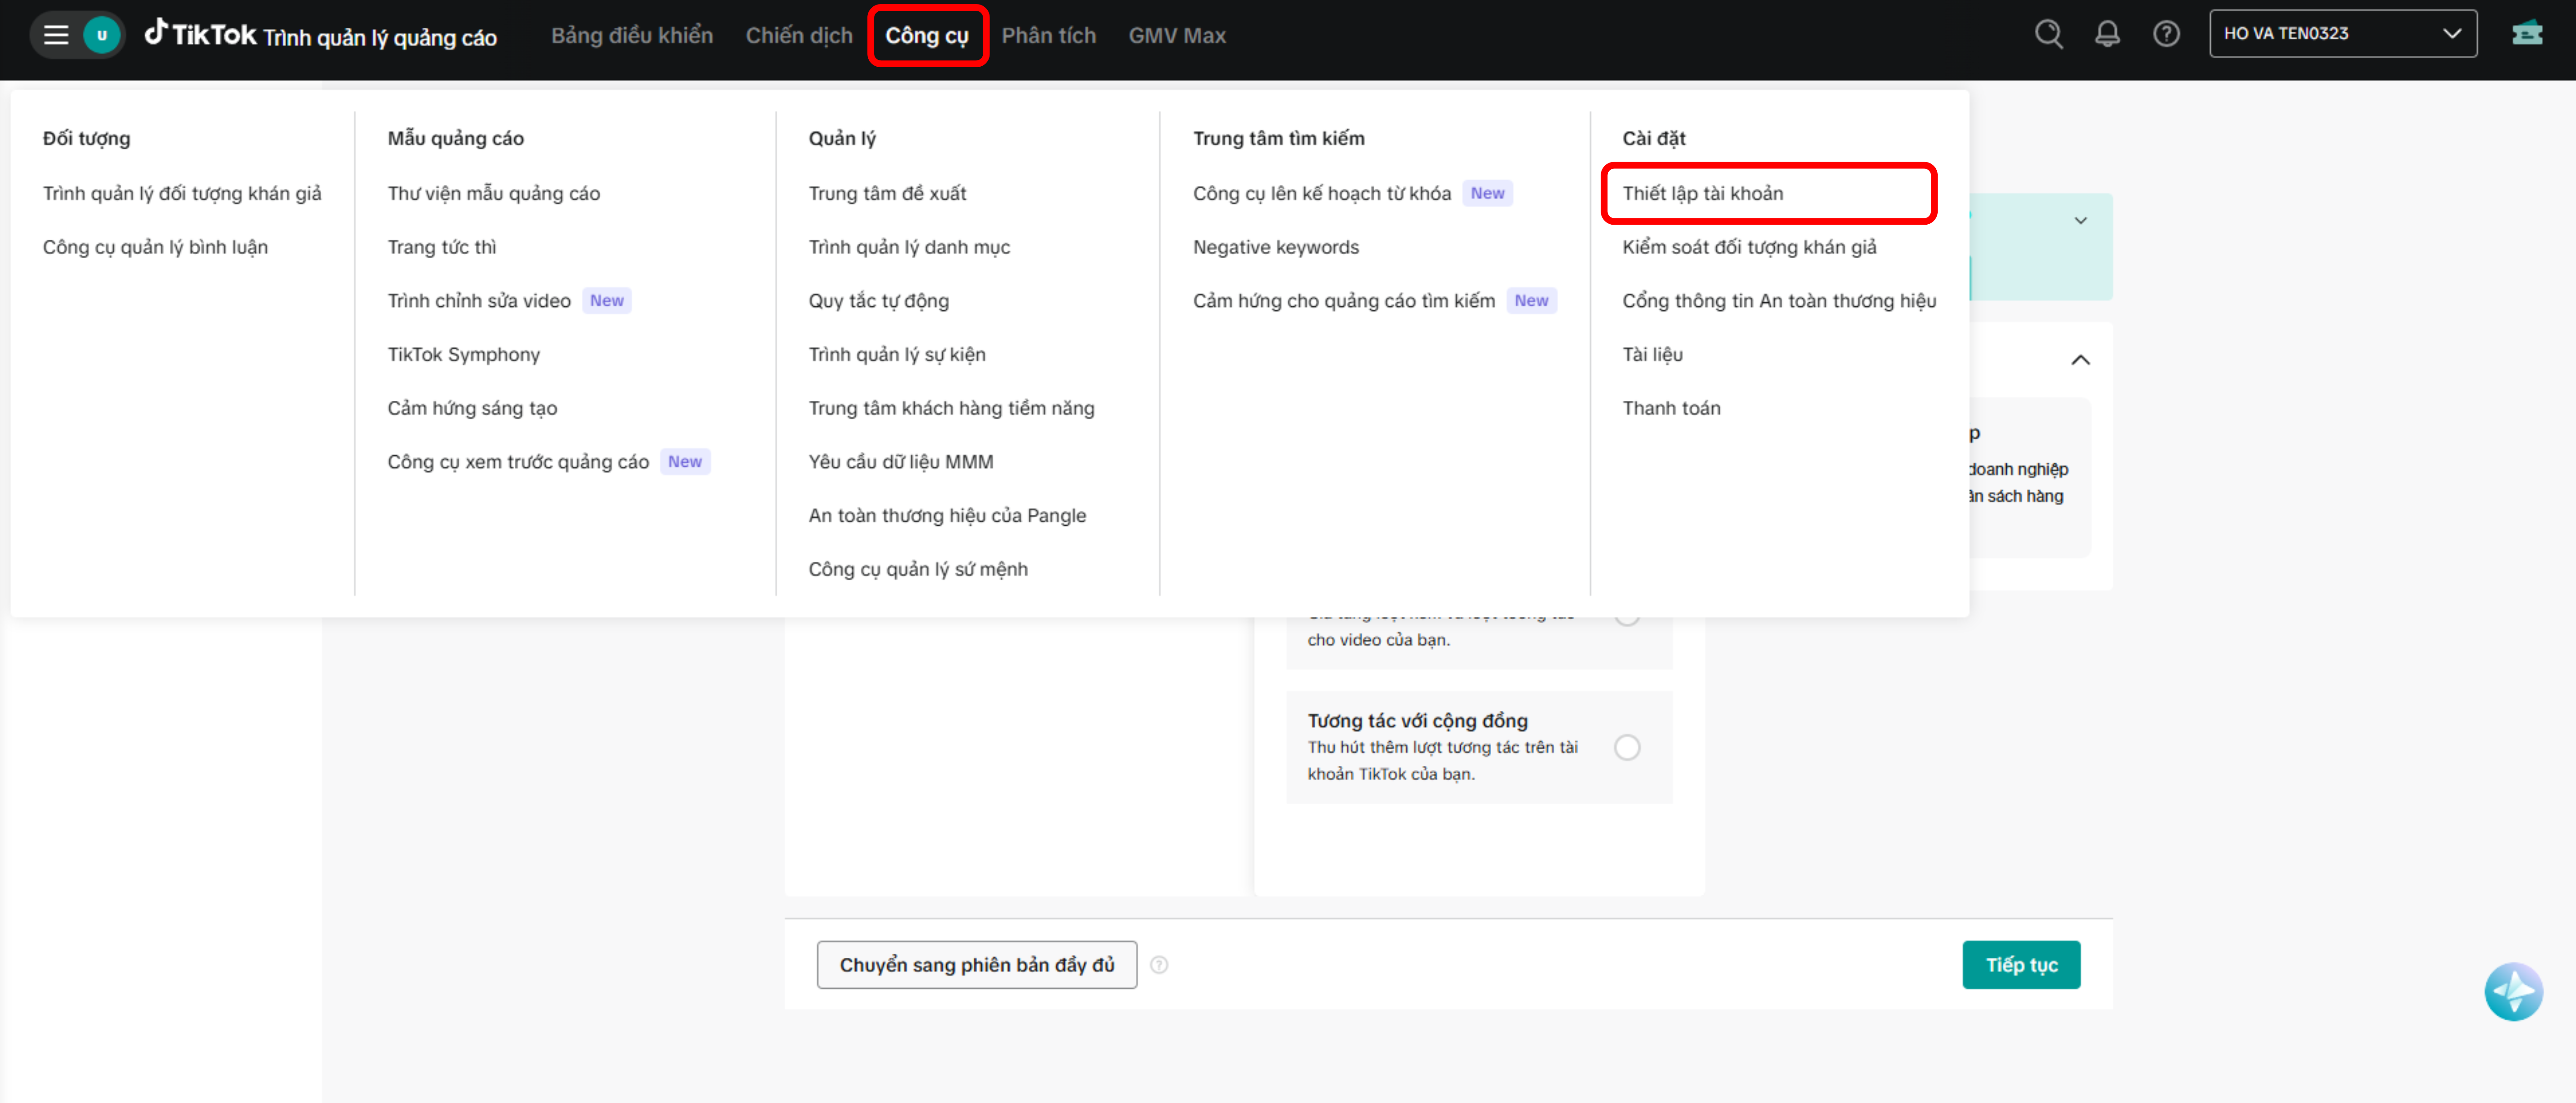Open the notifications bell
The width and height of the screenshot is (2576, 1103).
pos(2107,34)
